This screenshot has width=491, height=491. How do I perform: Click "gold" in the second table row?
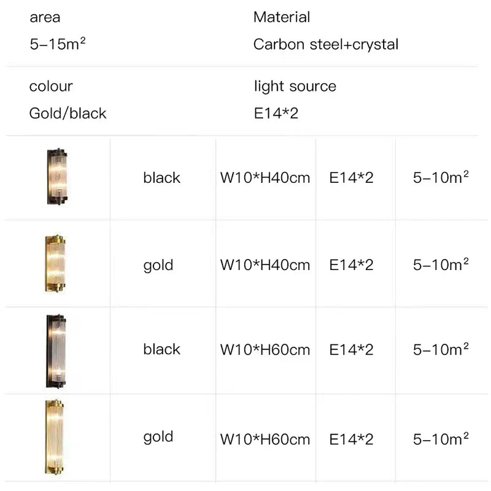tap(158, 265)
